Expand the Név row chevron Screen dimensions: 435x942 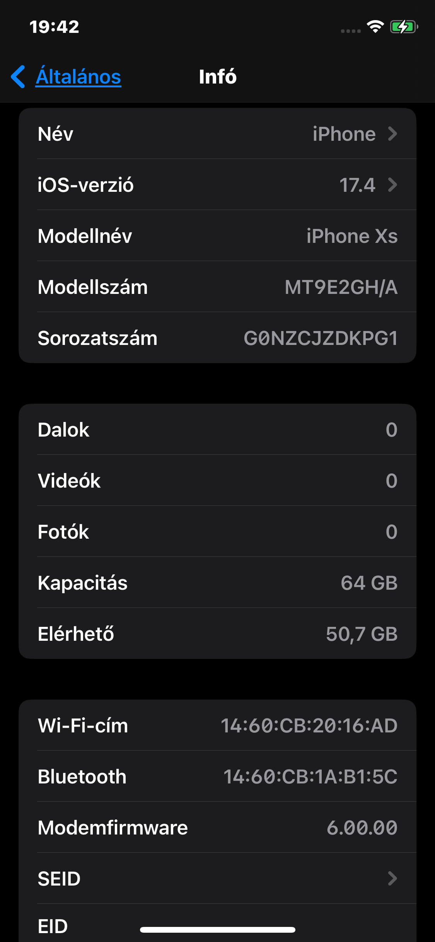click(392, 134)
